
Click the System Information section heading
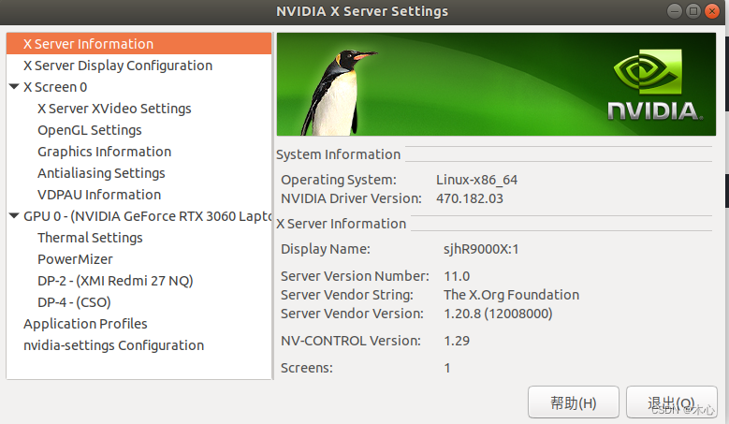pos(338,154)
